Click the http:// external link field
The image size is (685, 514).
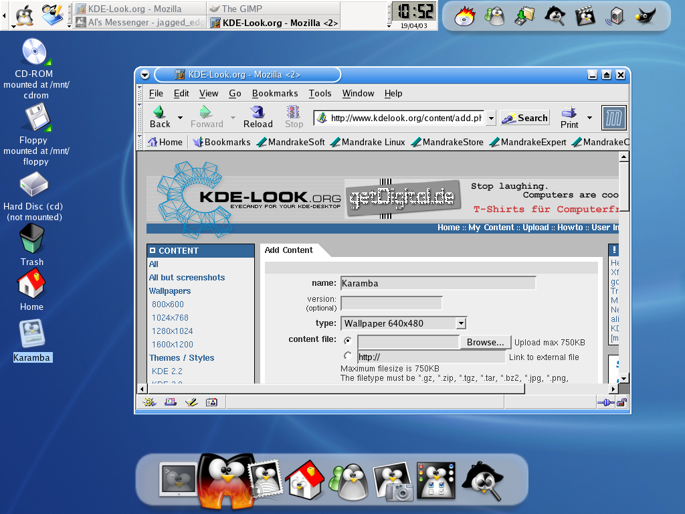tap(431, 357)
